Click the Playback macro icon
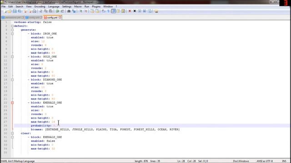The image size is (291, 163). coord(140,11)
